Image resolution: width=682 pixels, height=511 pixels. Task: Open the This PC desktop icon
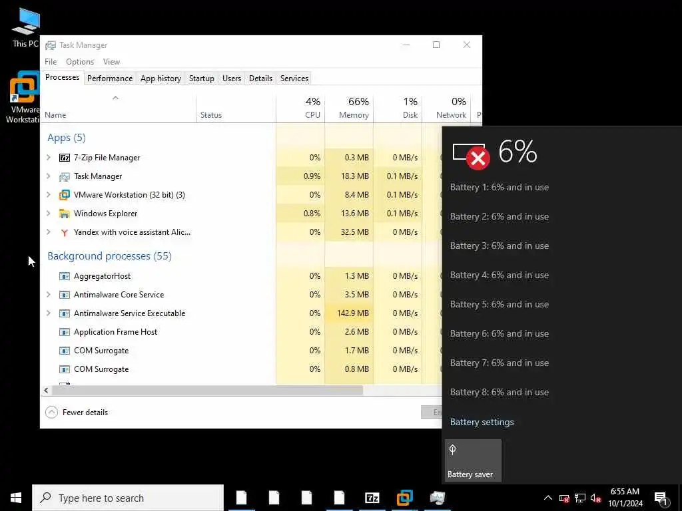(x=26, y=27)
